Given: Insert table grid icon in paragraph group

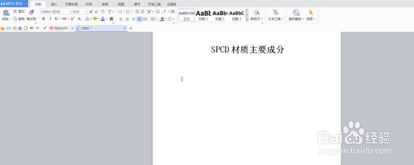Looking at the screenshot, I should 173,12.
